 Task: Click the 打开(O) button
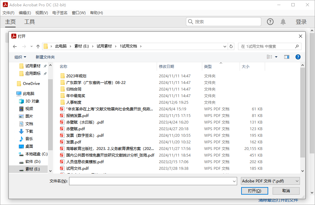[x=254, y=191]
